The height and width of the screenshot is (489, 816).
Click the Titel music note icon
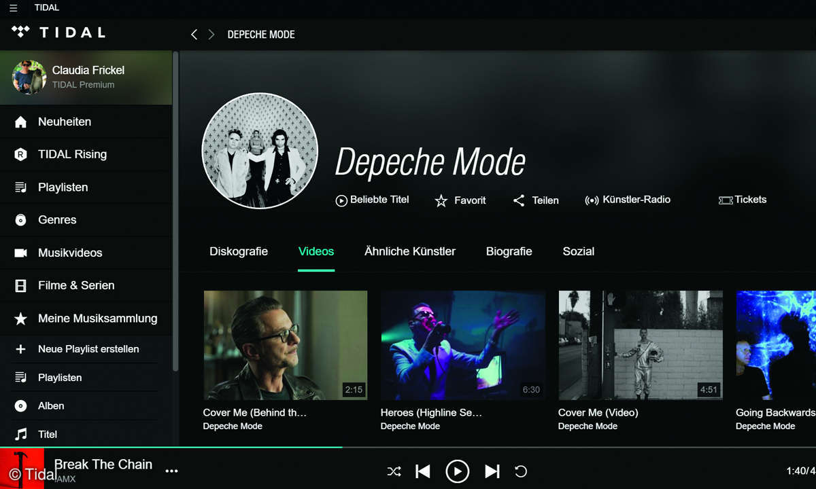pos(21,434)
